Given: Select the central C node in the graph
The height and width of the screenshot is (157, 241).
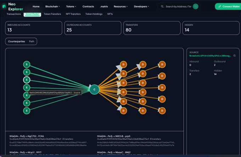Looking at the screenshot, I should click(94, 89).
